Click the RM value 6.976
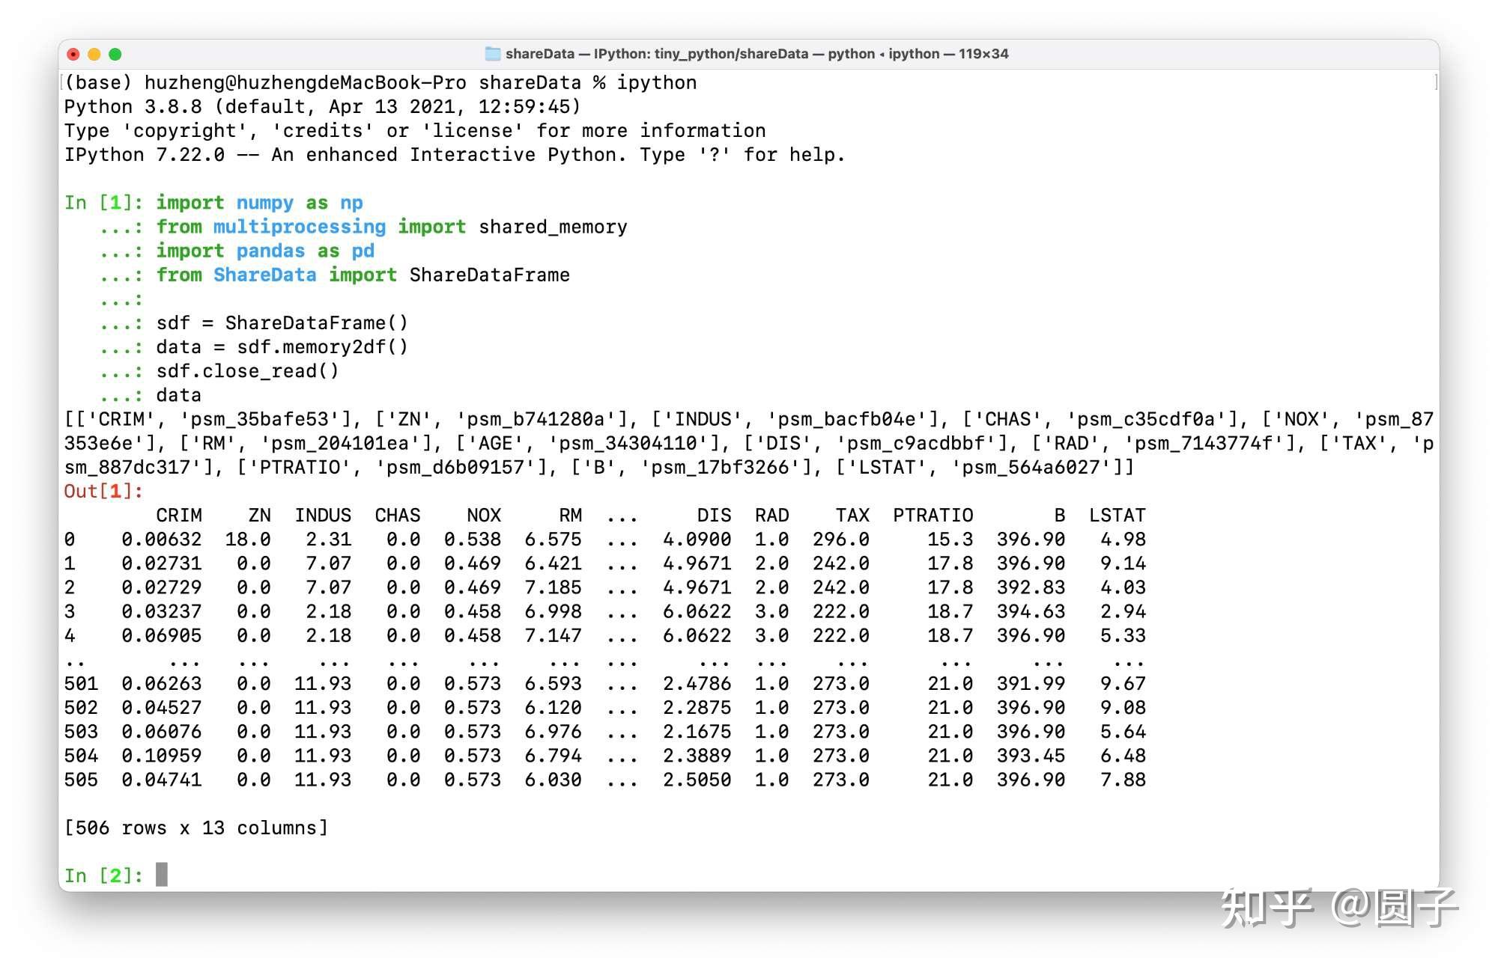 pyautogui.click(x=553, y=732)
